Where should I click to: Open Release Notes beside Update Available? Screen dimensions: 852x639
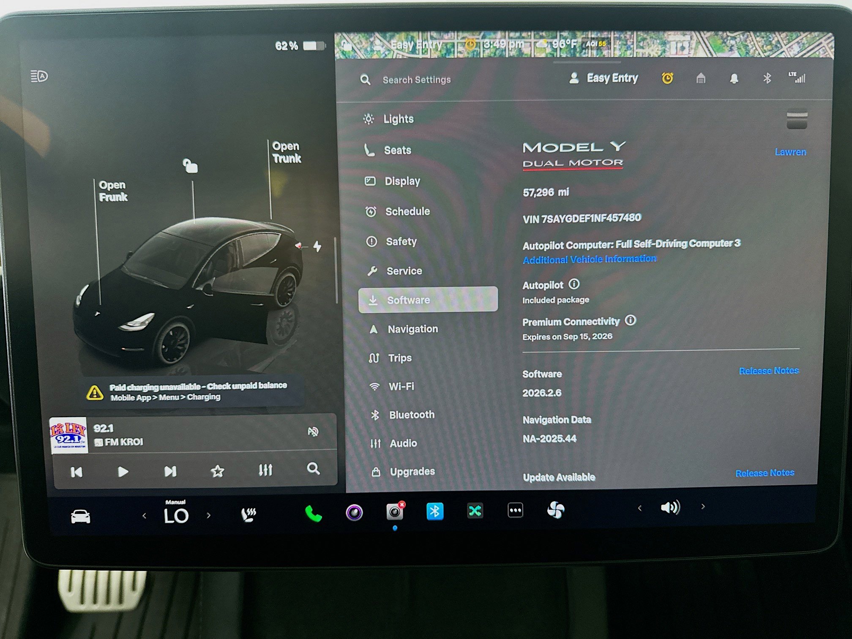tap(765, 473)
